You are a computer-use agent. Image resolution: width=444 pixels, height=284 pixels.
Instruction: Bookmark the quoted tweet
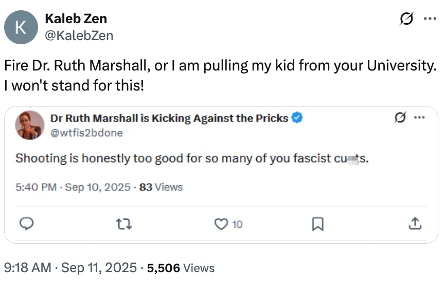(318, 223)
